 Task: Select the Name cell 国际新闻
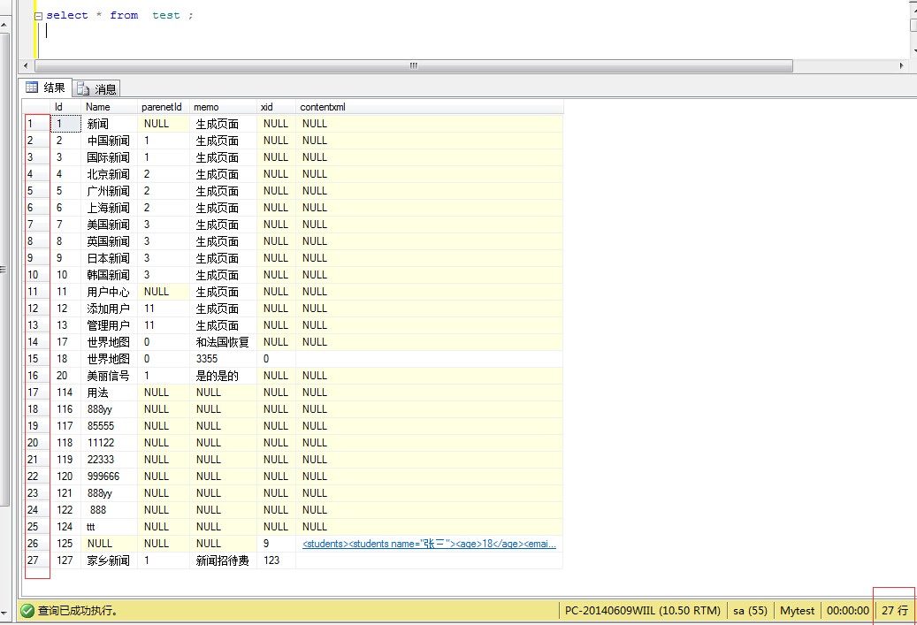[x=109, y=158]
